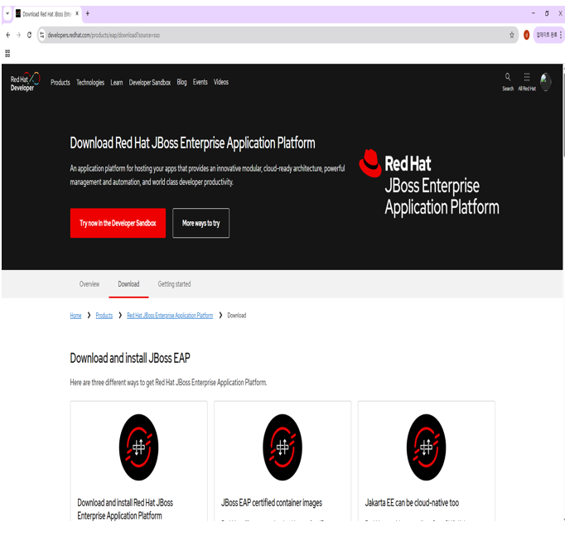Open the Learn navigation menu
Screen dimensions: 565x546
116,83
